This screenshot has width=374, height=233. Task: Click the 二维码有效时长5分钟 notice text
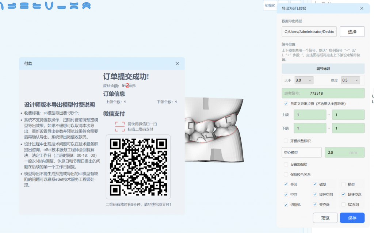tap(138, 205)
